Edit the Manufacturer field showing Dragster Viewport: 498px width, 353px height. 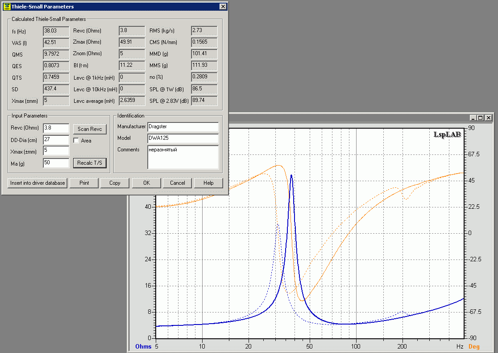183,127
